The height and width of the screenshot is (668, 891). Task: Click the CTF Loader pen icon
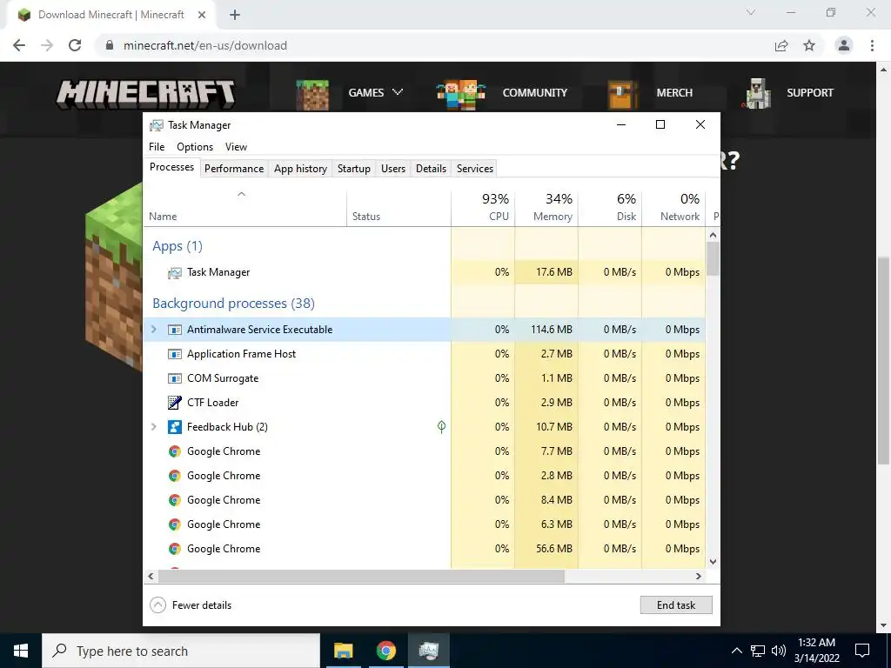pos(174,403)
